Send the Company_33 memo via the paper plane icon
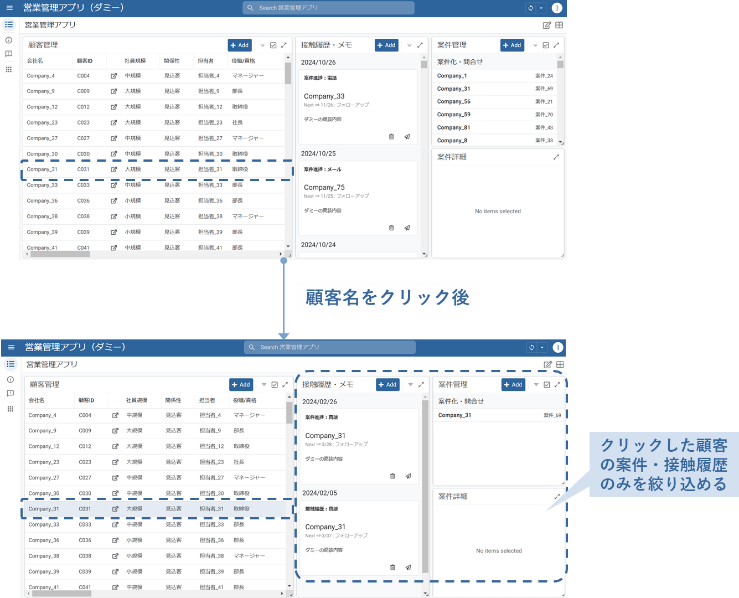Viewport: 739px width, 598px height. click(x=407, y=136)
